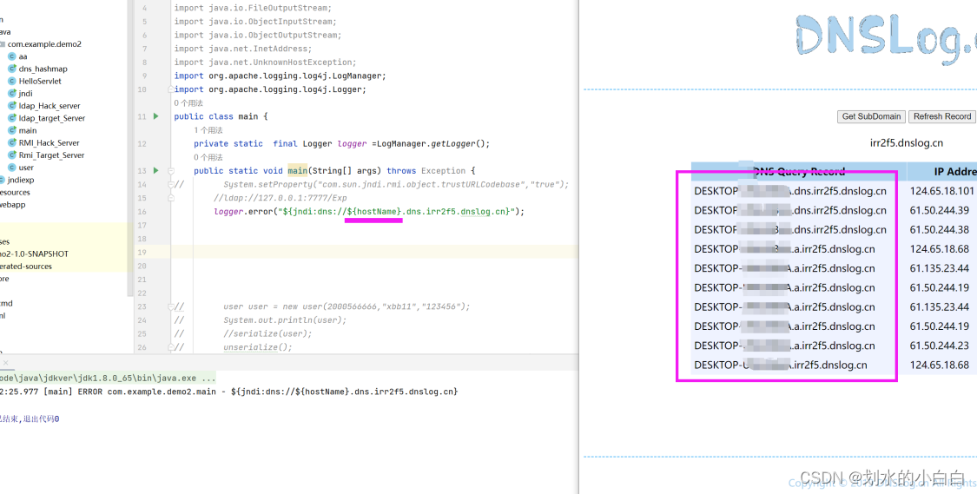Image resolution: width=977 pixels, height=494 pixels.
Task: Click the irr2f5.dnslog.cn subdomain text
Action: (906, 143)
